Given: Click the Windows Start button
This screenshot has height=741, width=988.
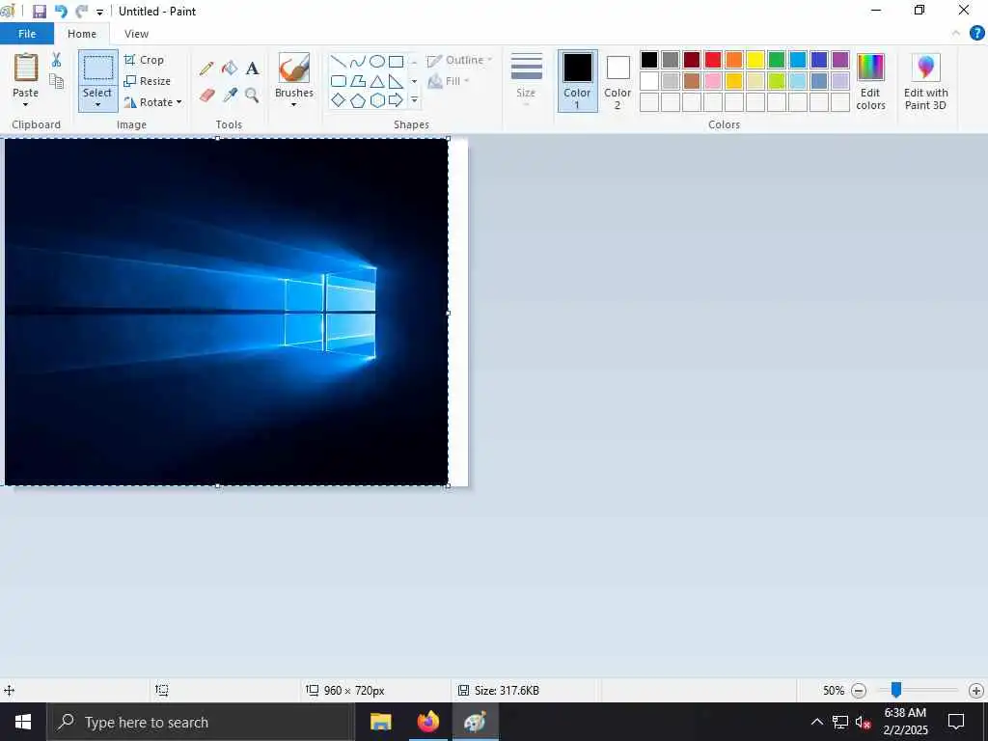Looking at the screenshot, I should pos(23,722).
